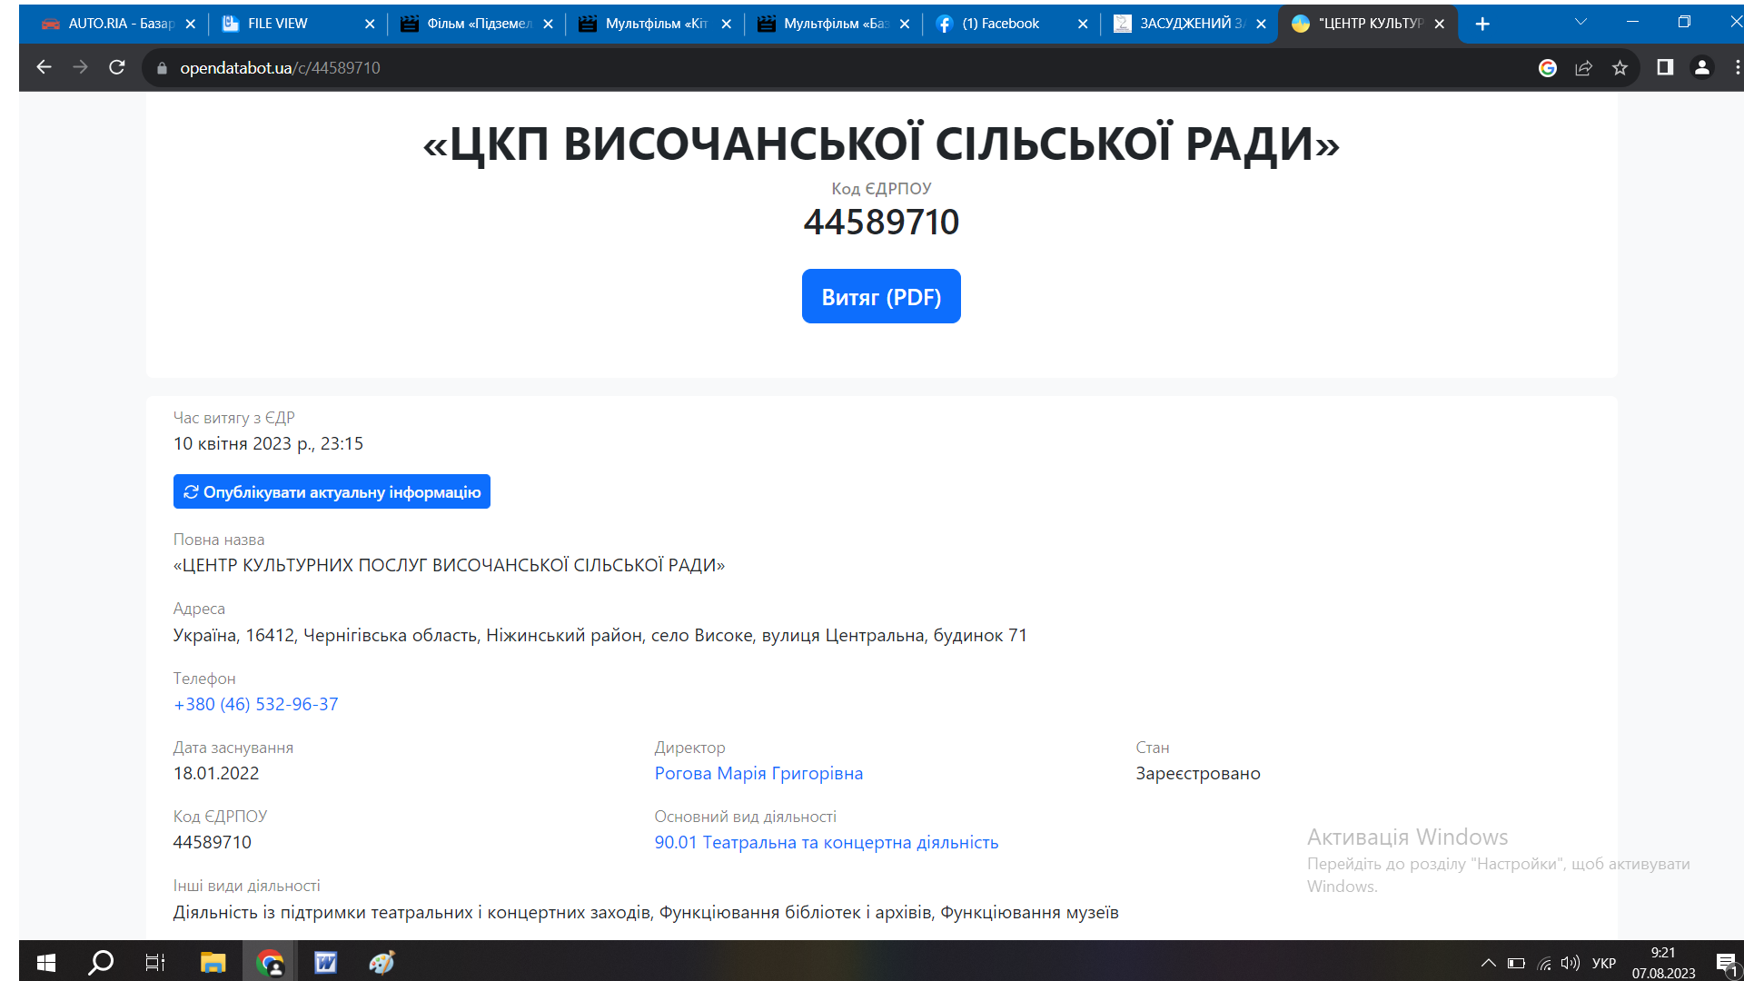The width and height of the screenshot is (1744, 981).
Task: Open Windows notification center
Action: (1726, 963)
